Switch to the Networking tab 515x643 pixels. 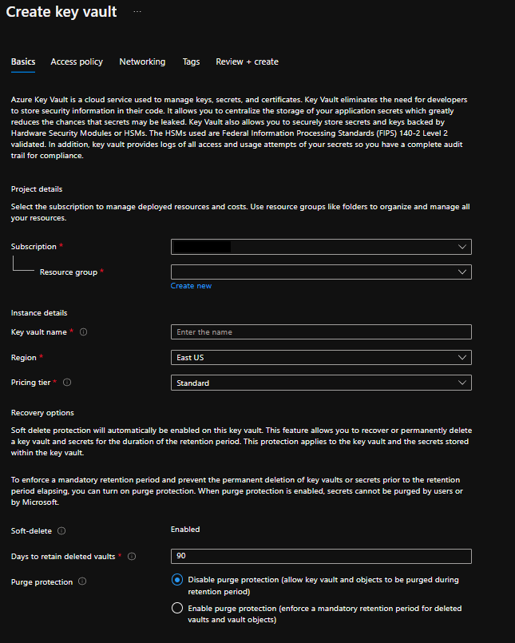point(142,62)
